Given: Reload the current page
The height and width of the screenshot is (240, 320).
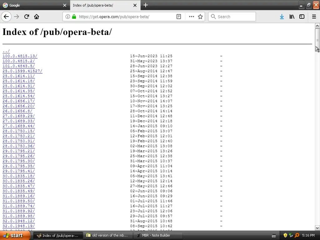Looking at the screenshot, I should click(x=27, y=17).
